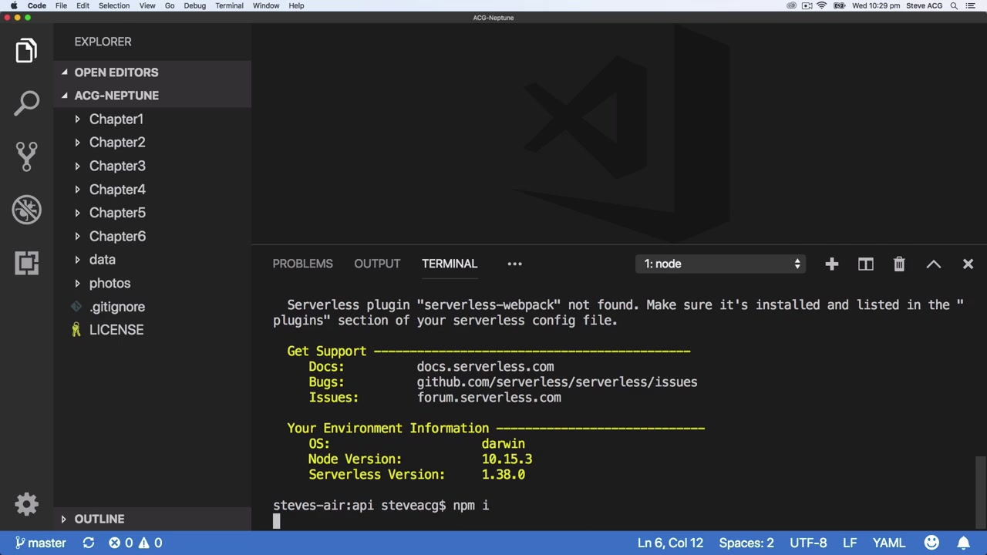Create a new terminal with plus icon
987x555 pixels.
pos(831,264)
